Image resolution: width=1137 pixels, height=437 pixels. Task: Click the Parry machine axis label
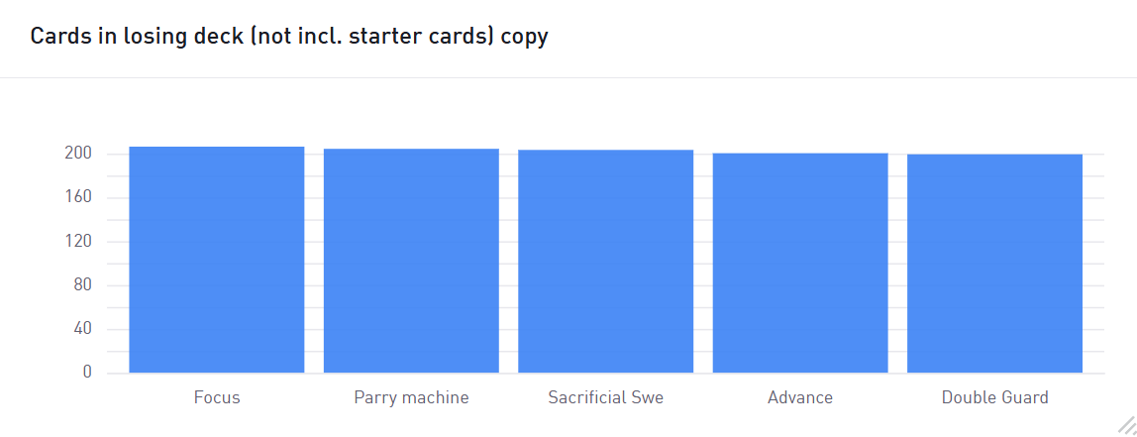(x=411, y=397)
